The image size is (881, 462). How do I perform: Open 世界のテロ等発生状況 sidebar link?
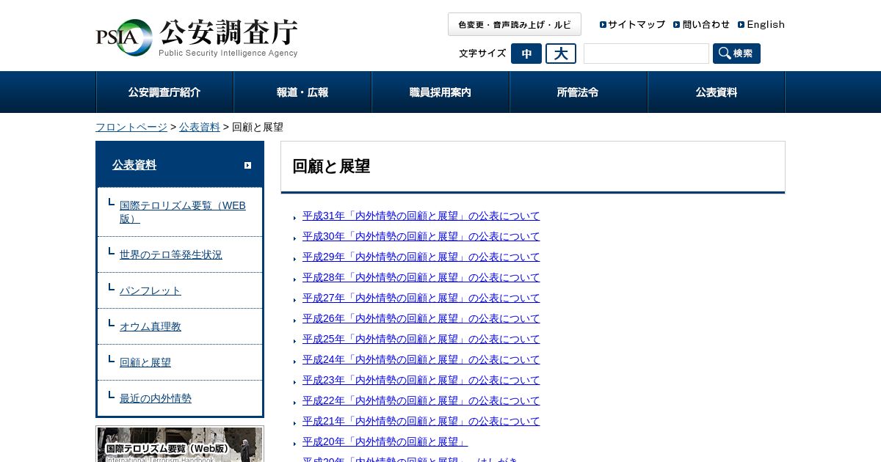coord(171,254)
